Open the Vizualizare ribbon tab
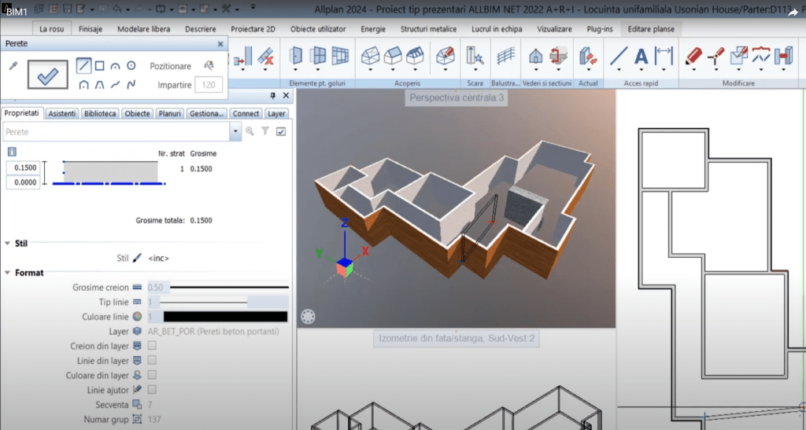 [554, 29]
